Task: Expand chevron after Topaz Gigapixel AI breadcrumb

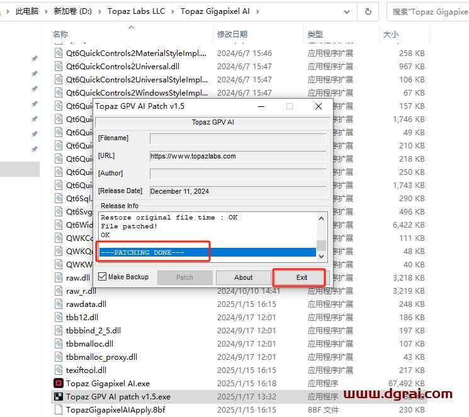Action: click(257, 12)
